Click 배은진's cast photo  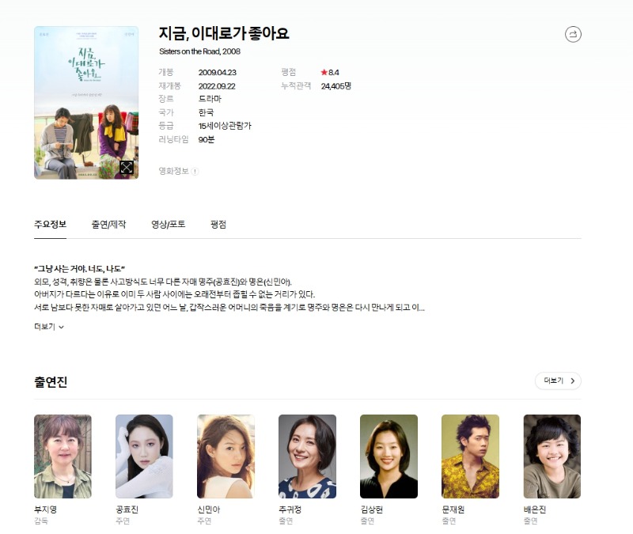click(552, 456)
